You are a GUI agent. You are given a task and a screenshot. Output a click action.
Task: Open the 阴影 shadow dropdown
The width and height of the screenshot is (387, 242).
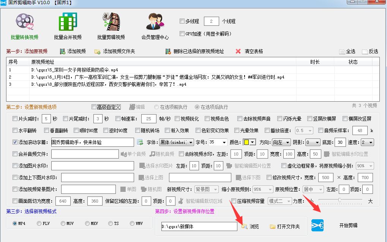(313, 142)
